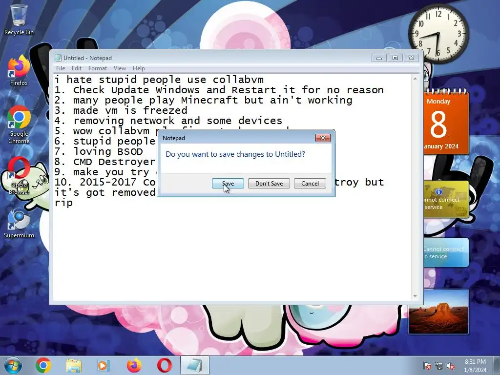Click the yellow Cannot connect to service gadget
The height and width of the screenshot is (375, 500).
tap(446, 200)
